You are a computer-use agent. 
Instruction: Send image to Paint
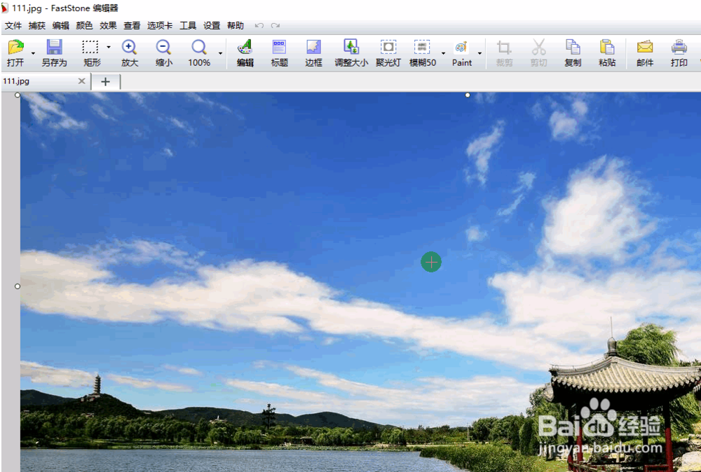pos(462,53)
